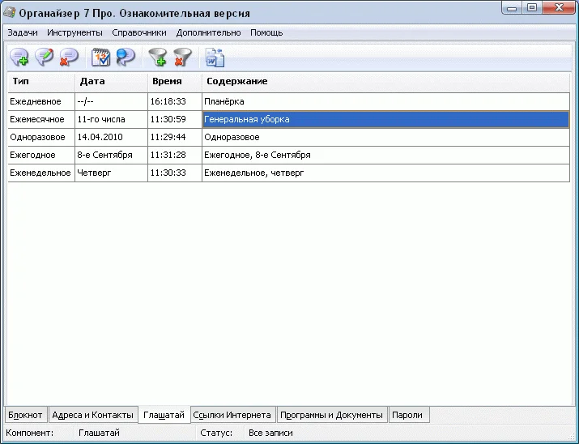Open the Ссылки Интернета tab
The height and width of the screenshot is (444, 579).
click(x=232, y=415)
